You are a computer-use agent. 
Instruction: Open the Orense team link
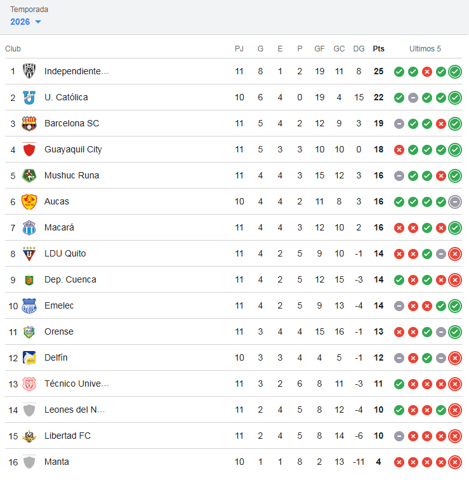click(x=59, y=331)
